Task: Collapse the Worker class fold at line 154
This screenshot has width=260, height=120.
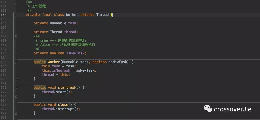Action: (x=16, y=15)
